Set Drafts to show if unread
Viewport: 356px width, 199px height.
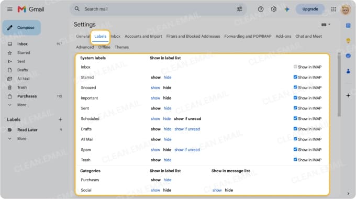coord(187,129)
